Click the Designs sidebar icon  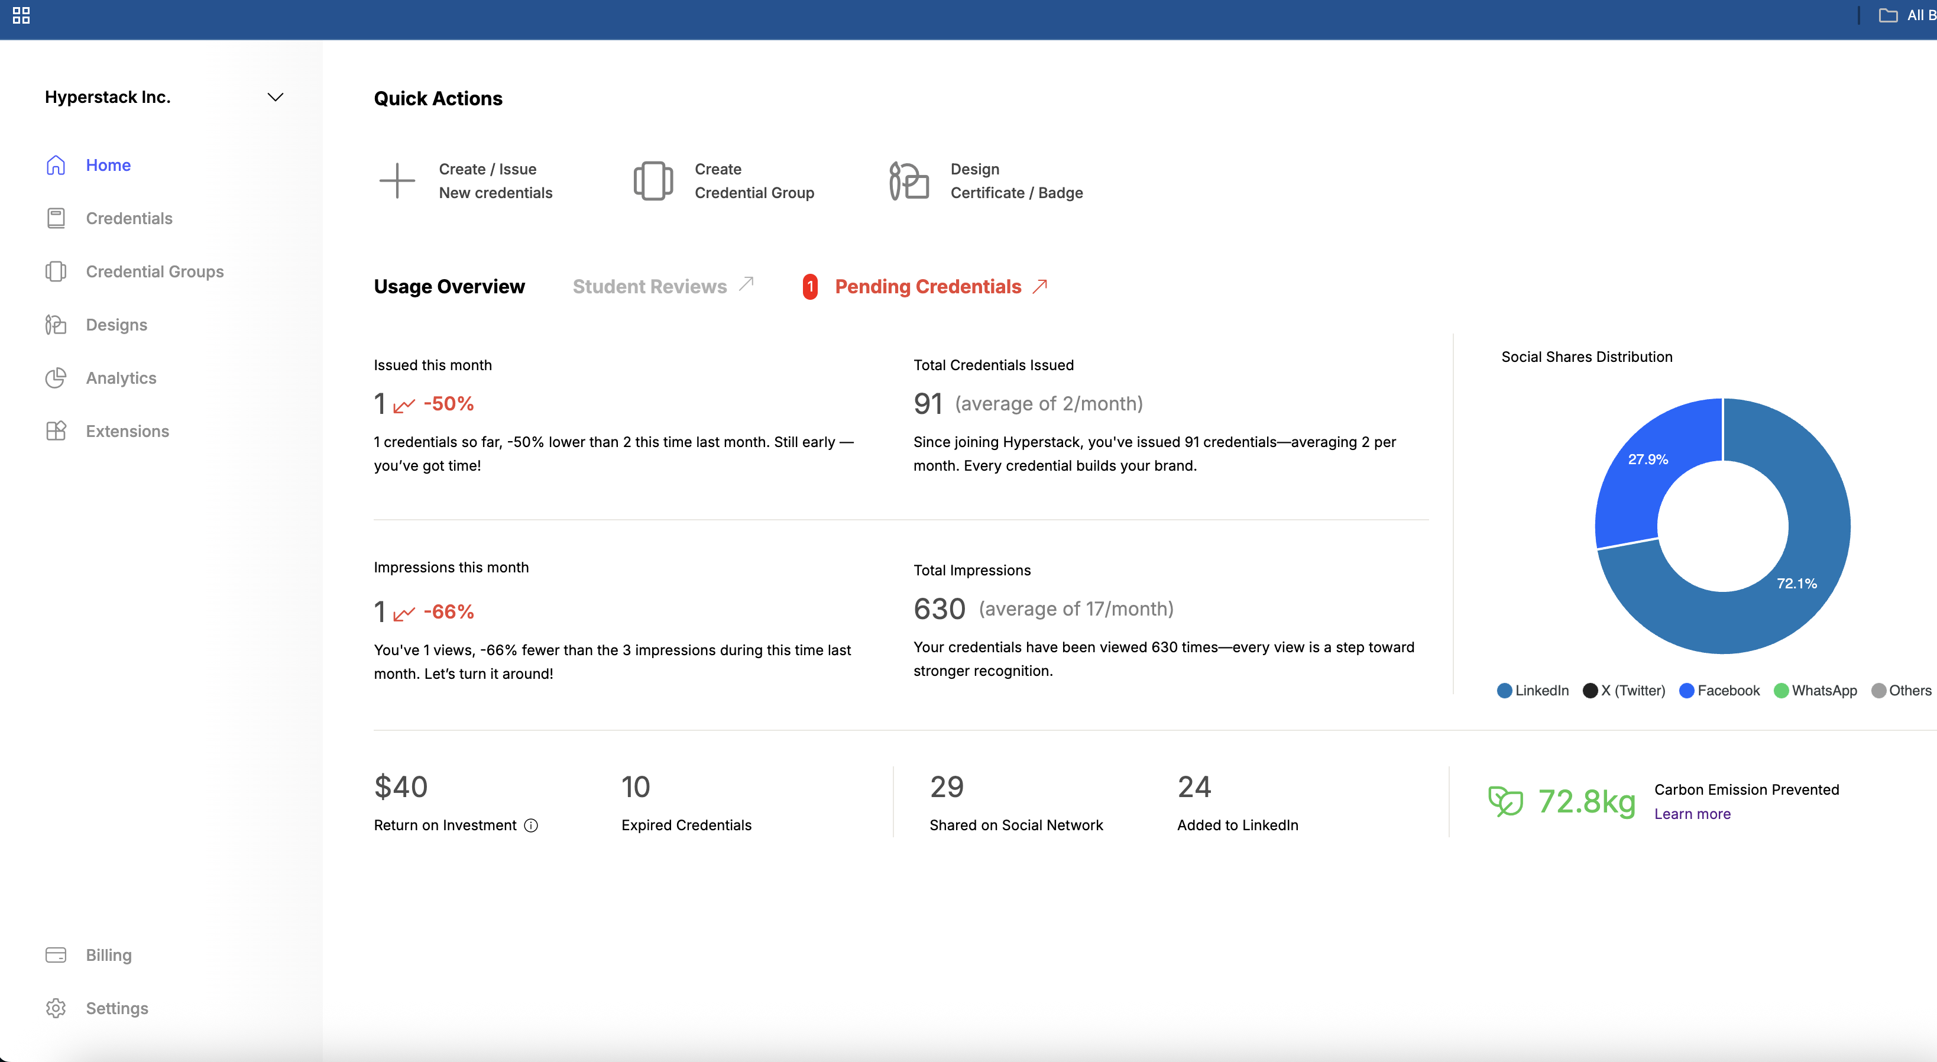coord(56,325)
